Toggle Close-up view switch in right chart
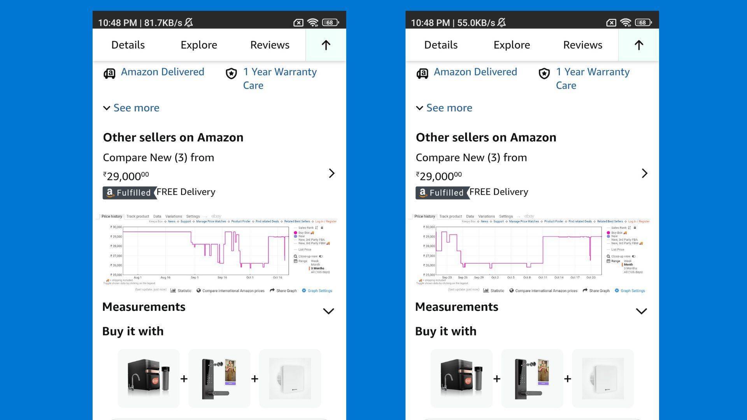 (x=634, y=256)
